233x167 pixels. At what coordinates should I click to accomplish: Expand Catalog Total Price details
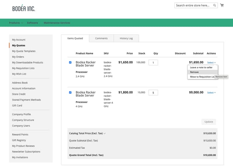[x=88, y=133]
